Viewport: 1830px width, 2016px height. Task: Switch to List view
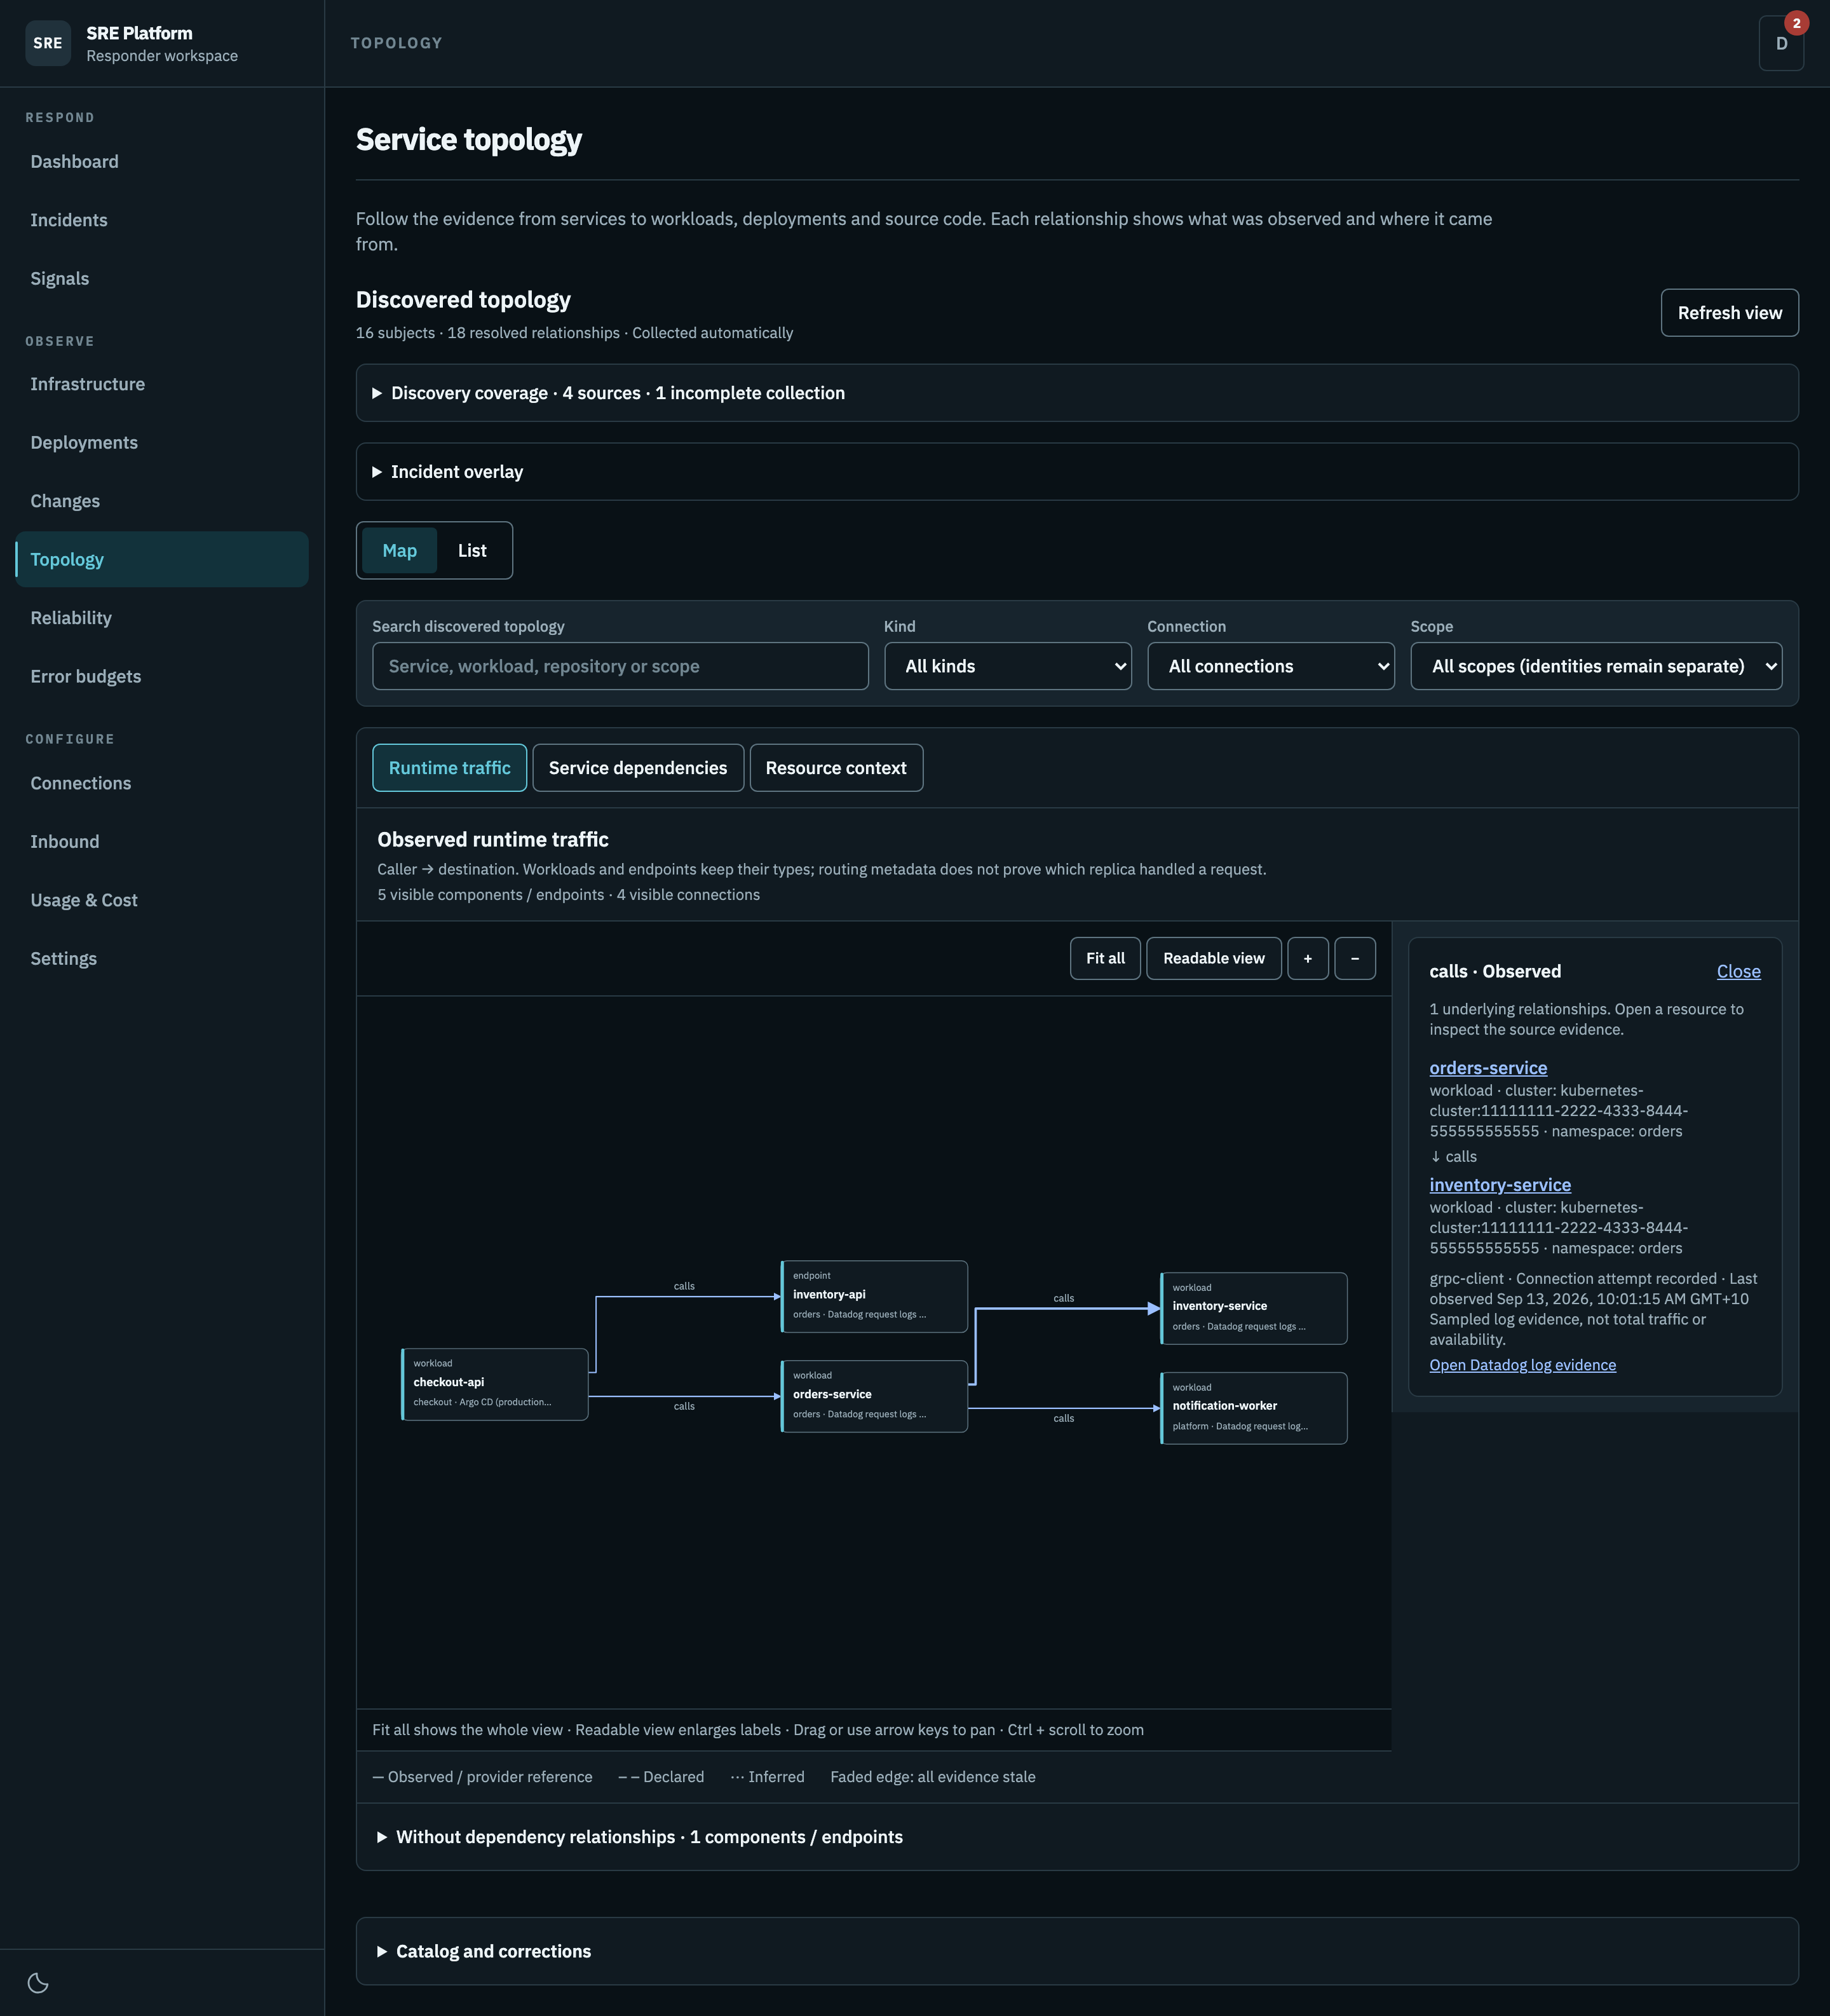[472, 551]
